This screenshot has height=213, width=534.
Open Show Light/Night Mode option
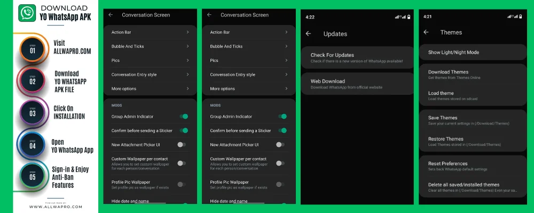pyautogui.click(x=473, y=52)
